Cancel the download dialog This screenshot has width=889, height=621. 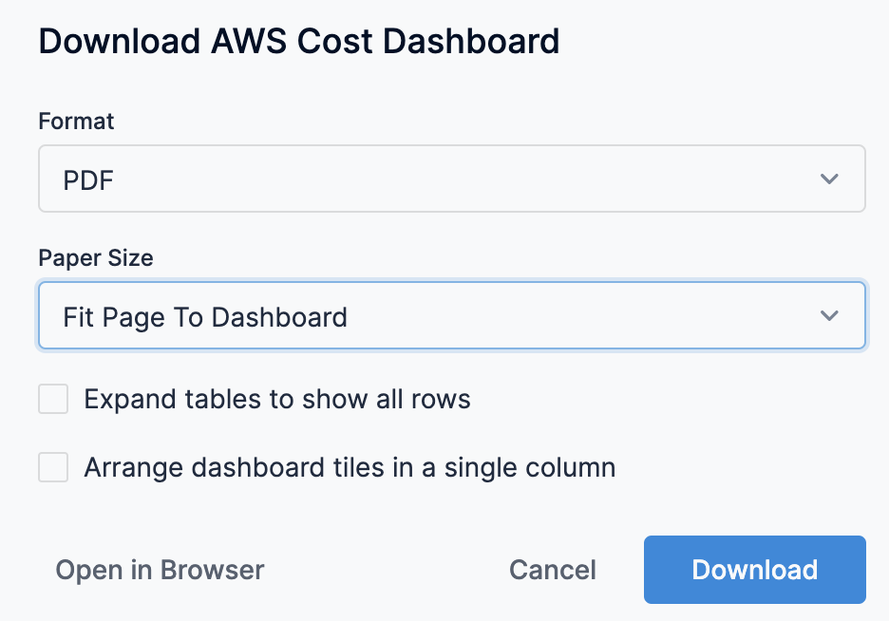(553, 570)
